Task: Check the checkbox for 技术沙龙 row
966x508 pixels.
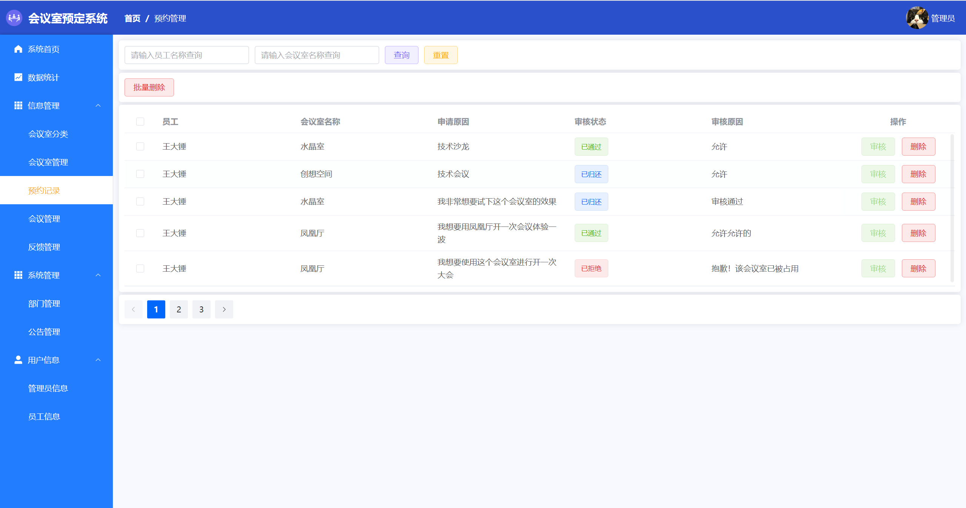Action: point(140,147)
